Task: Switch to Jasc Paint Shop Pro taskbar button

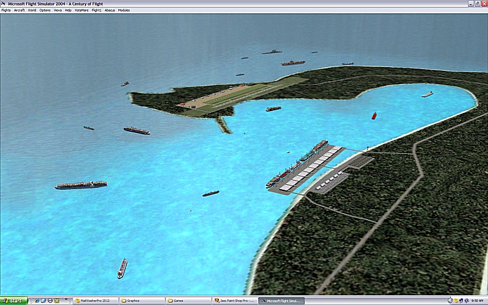Action: click(x=235, y=301)
